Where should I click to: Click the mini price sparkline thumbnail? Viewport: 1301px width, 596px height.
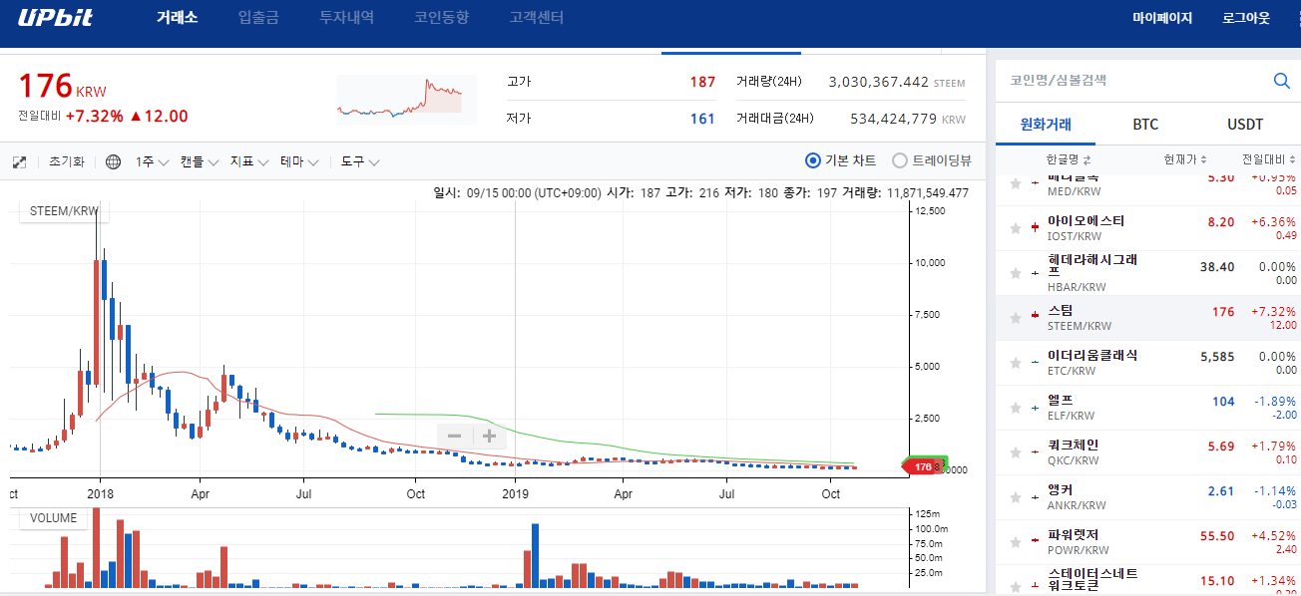[x=405, y=100]
